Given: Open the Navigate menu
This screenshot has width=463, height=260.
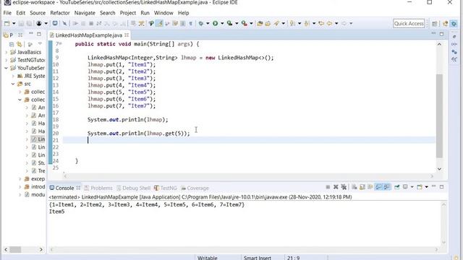Looking at the screenshot, I should [x=85, y=13].
